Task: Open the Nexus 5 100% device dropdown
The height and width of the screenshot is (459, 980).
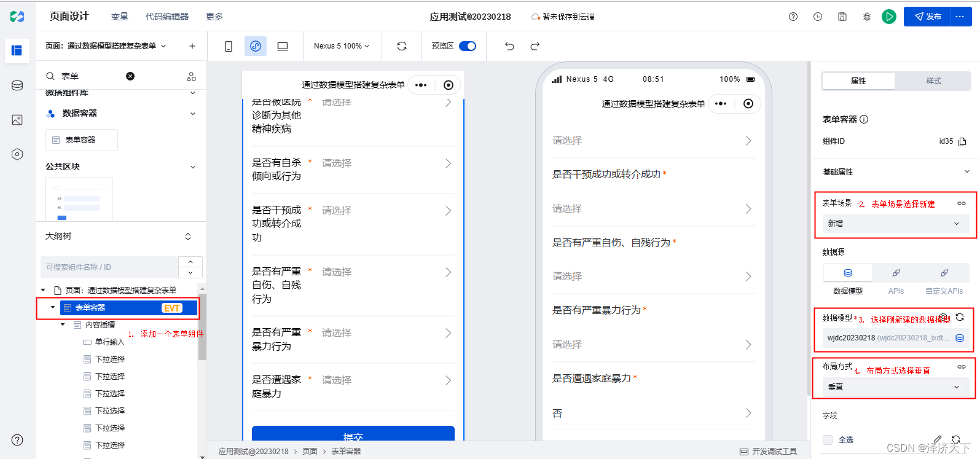Action: (342, 46)
